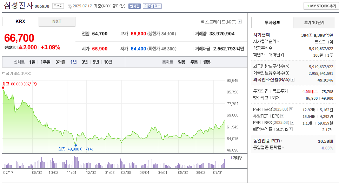Click calendar icon before 2025.07.17 date

point(69,6)
